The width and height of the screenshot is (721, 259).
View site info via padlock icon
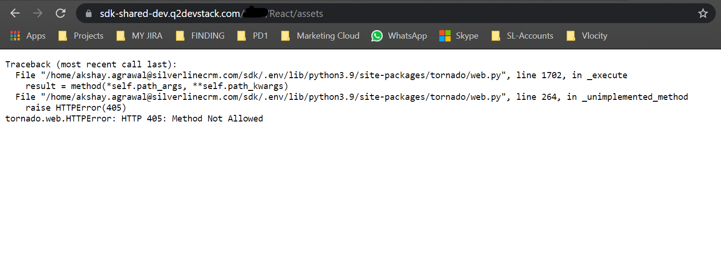[x=88, y=14]
